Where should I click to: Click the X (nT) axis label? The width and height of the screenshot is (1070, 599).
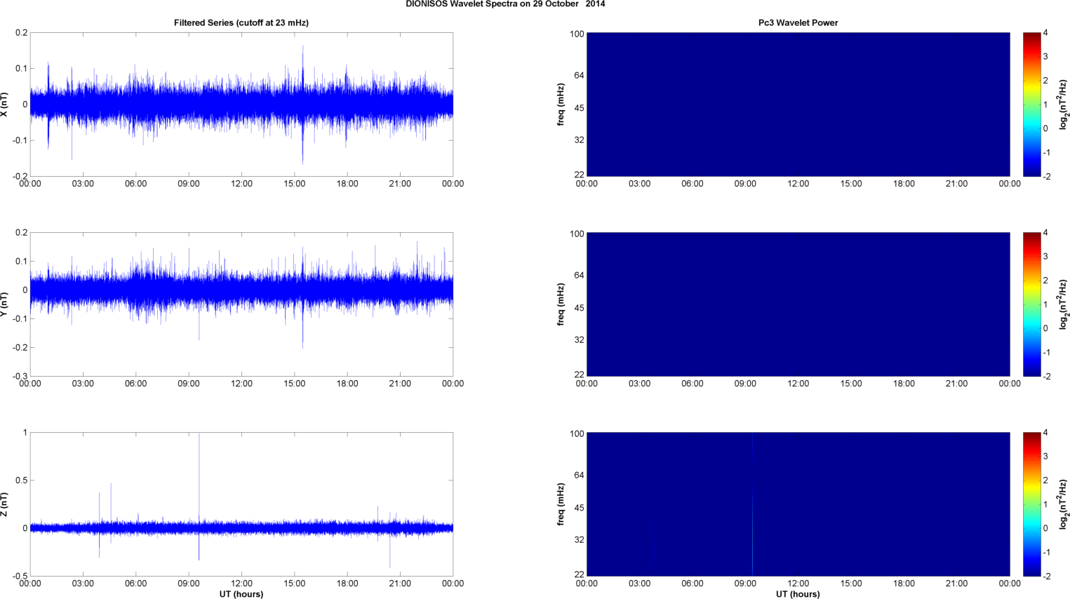pyautogui.click(x=5, y=105)
